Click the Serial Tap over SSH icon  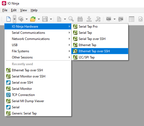click(x=75, y=39)
